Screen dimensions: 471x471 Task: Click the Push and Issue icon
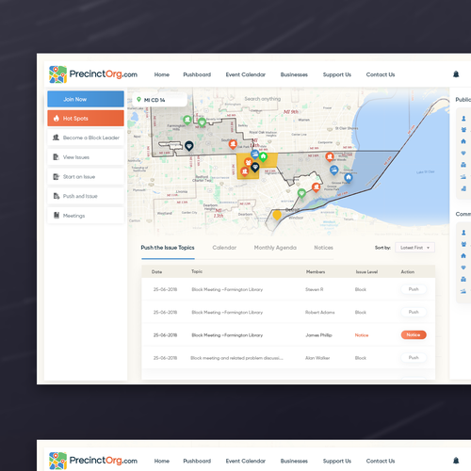(57, 196)
